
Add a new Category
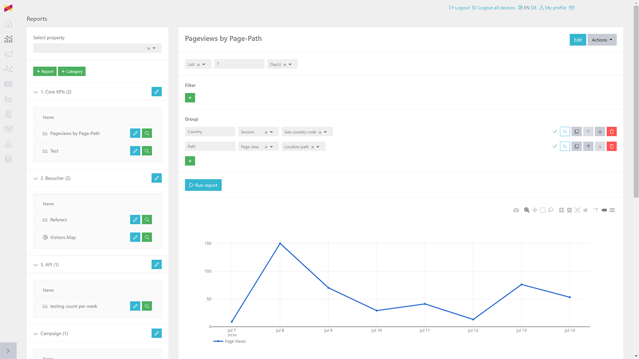[x=72, y=71]
